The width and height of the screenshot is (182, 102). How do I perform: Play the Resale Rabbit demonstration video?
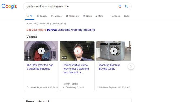(77, 51)
